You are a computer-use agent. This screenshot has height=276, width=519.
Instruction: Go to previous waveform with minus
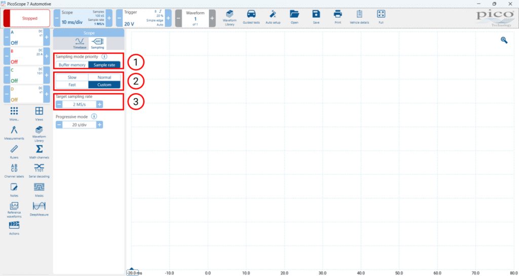click(178, 18)
